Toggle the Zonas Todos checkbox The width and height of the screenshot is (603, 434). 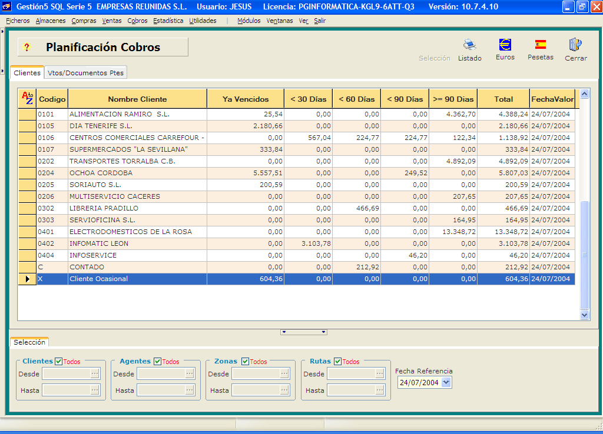tap(245, 362)
